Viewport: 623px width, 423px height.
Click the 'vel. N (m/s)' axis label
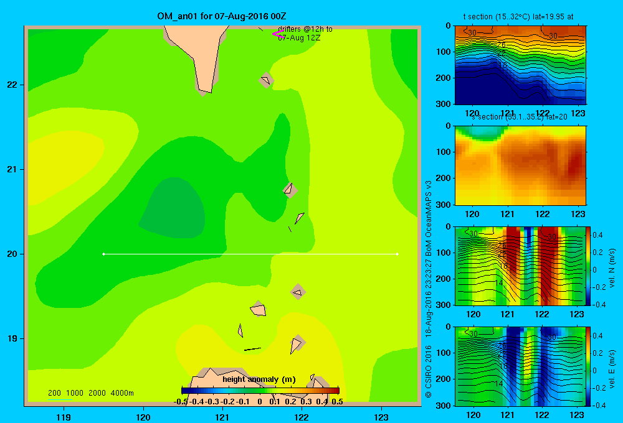(x=612, y=268)
